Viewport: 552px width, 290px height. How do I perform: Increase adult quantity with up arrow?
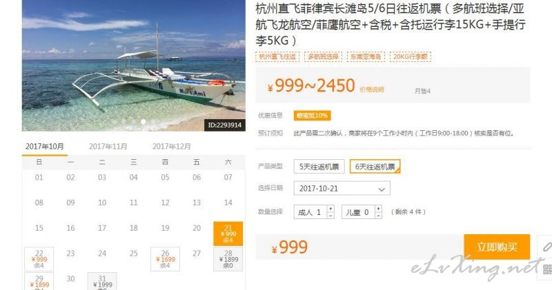(331, 209)
